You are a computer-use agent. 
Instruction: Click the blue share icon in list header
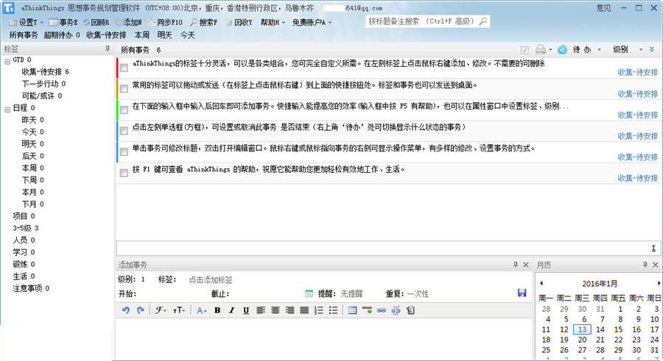tap(562, 50)
